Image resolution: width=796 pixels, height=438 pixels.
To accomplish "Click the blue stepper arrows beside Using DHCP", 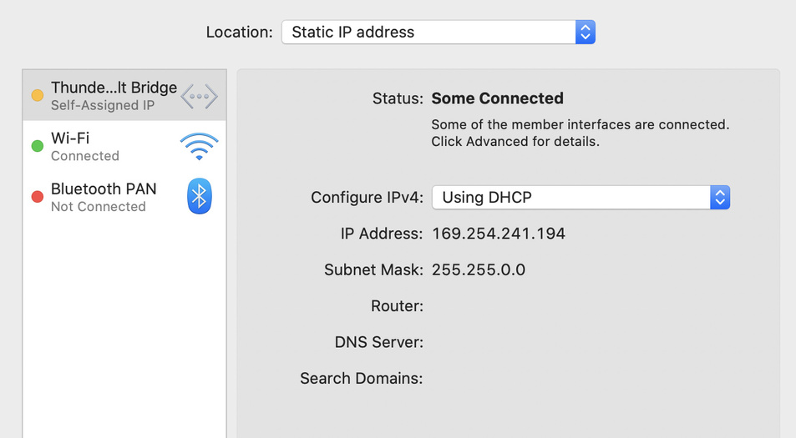I will (x=720, y=198).
